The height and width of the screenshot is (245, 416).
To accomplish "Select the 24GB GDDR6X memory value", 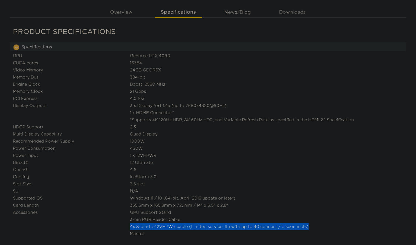I will coord(145,70).
